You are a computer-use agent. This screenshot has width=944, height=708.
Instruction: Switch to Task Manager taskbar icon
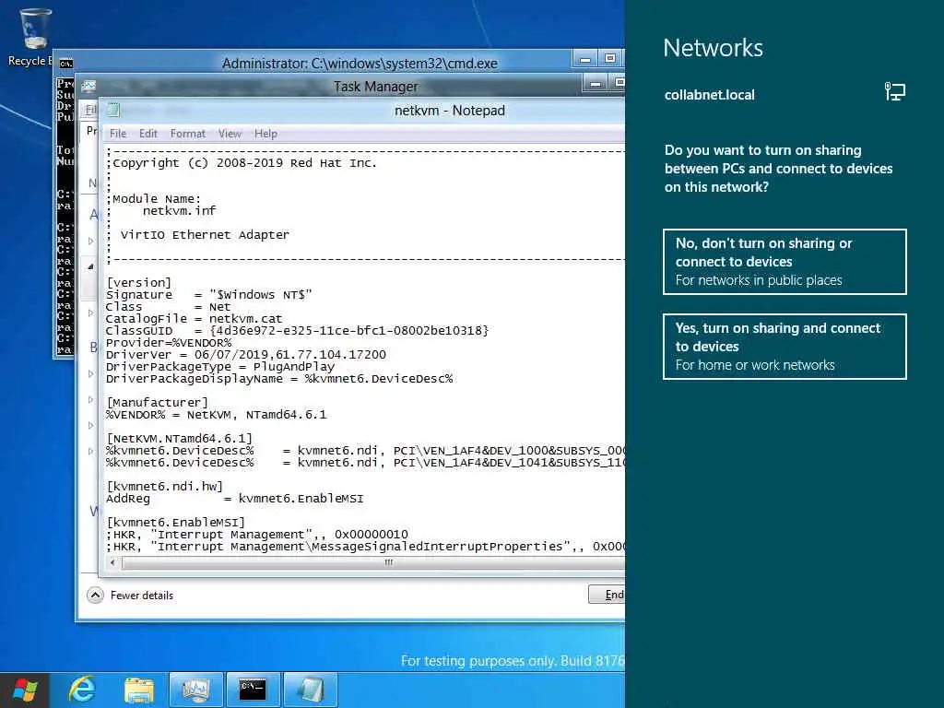tap(196, 690)
